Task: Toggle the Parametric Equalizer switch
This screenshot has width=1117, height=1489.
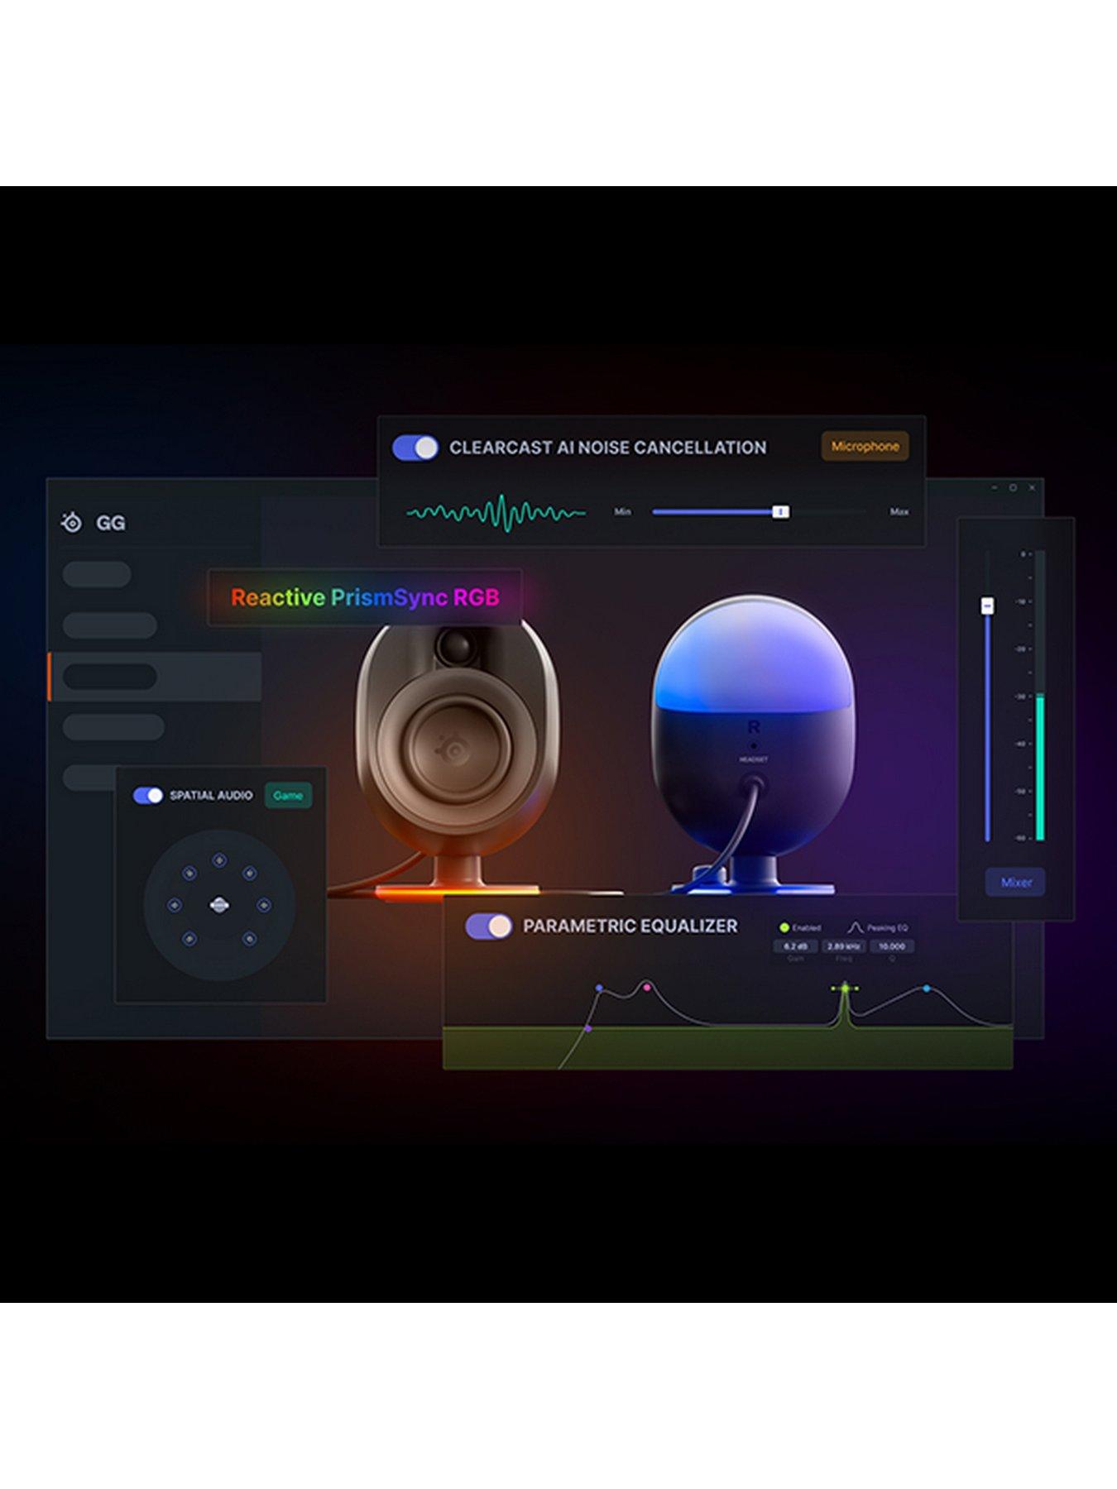Action: pos(488,926)
